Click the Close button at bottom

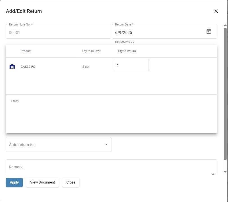point(71,182)
